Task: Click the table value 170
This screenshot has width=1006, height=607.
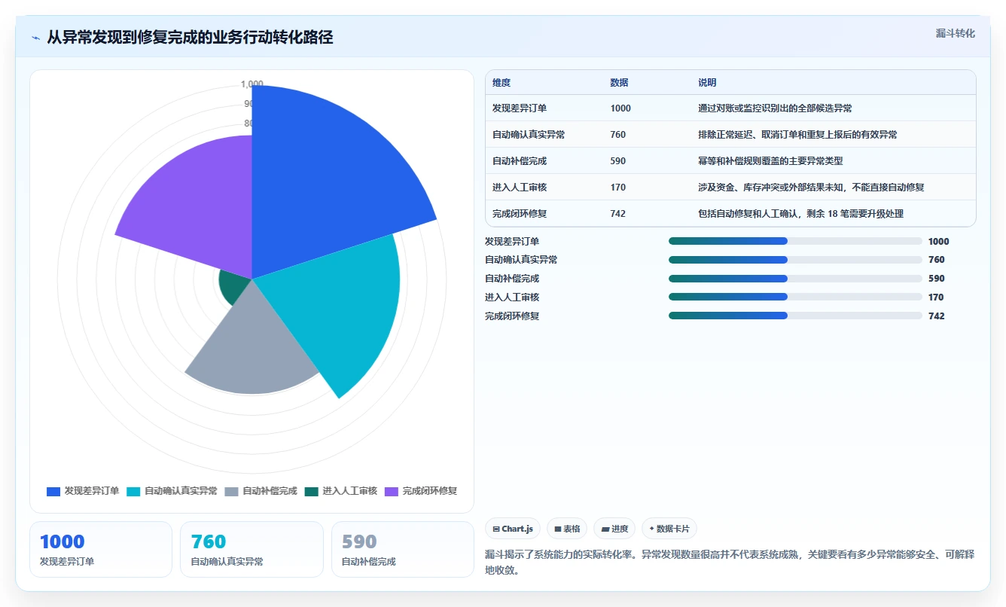Action: click(x=617, y=188)
